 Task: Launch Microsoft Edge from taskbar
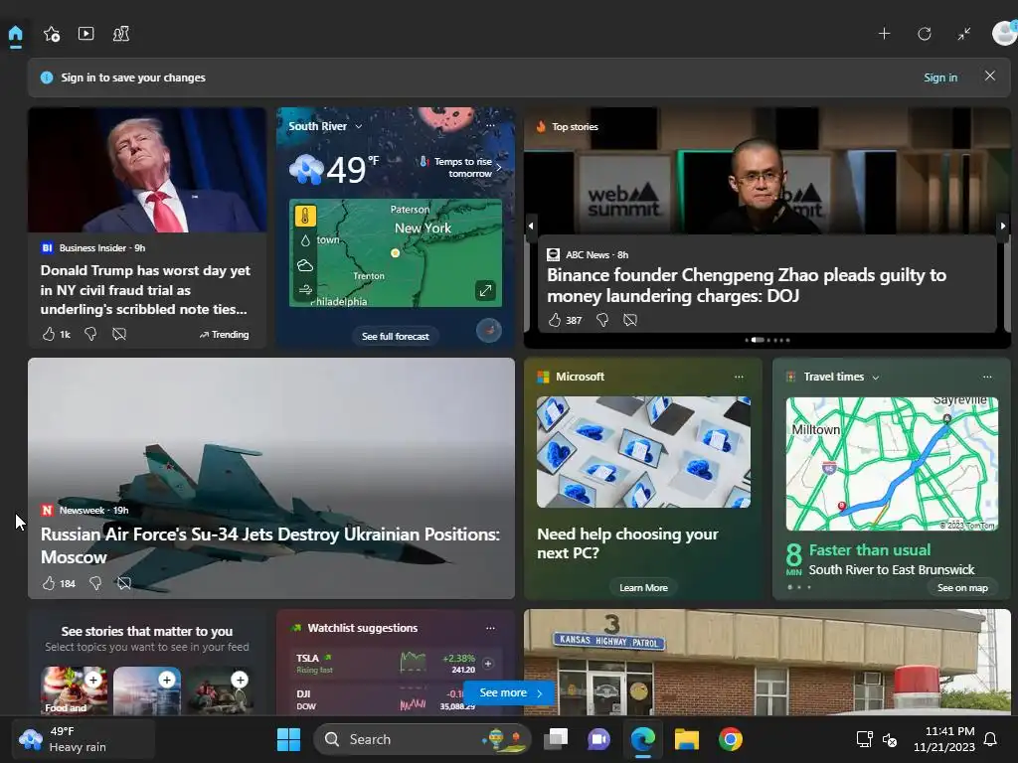(x=643, y=739)
